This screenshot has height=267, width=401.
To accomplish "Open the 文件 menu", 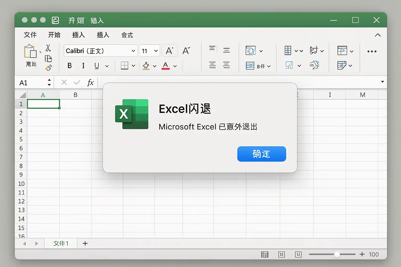I will 30,35.
